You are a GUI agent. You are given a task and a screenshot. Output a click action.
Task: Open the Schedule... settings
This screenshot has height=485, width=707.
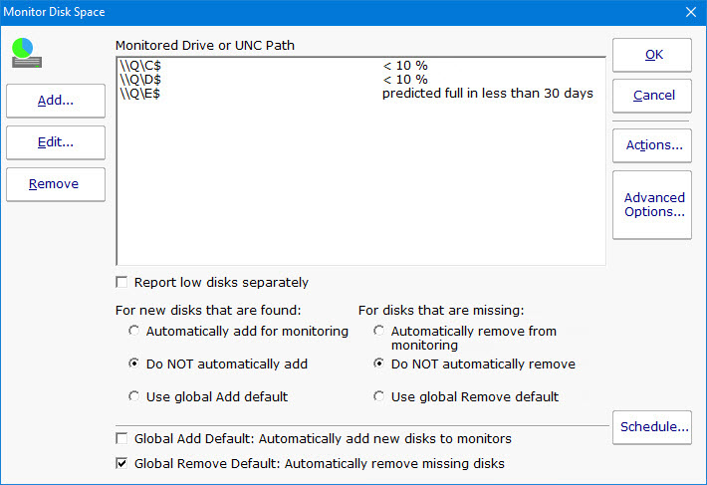pyautogui.click(x=652, y=427)
